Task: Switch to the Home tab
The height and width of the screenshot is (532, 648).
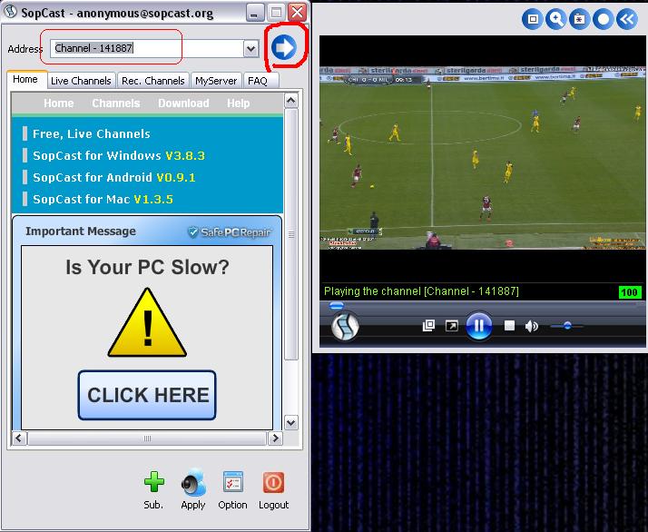Action: tap(25, 79)
